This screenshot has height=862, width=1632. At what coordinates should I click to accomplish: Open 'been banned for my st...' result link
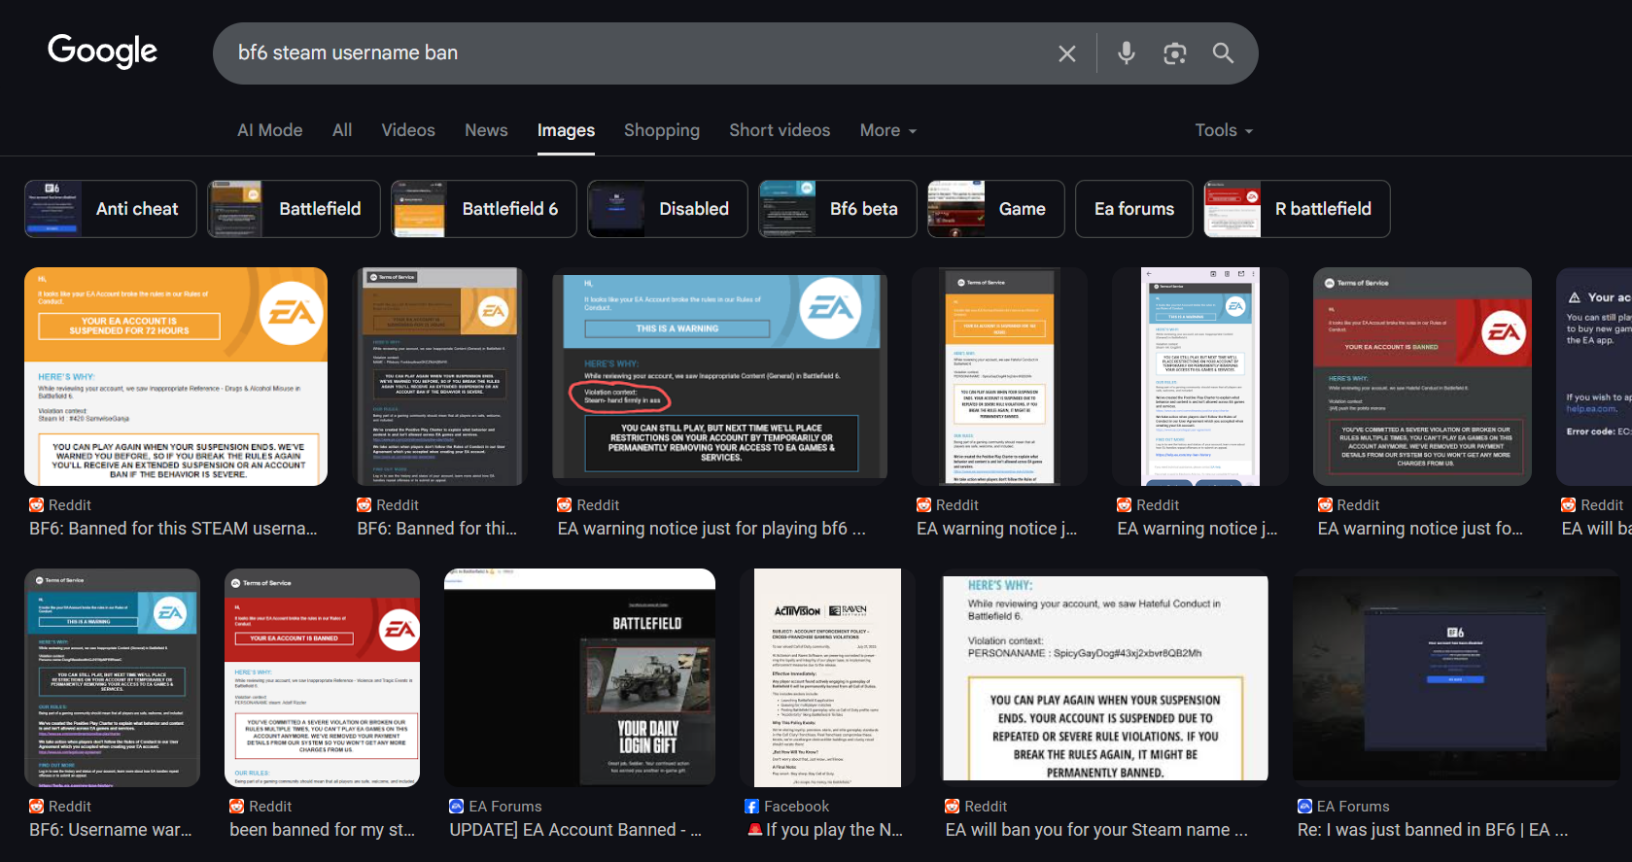[323, 830]
